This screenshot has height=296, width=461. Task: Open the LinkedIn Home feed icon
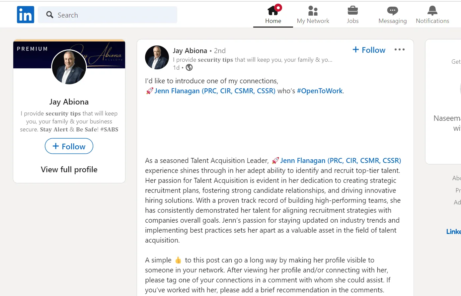coord(273,11)
